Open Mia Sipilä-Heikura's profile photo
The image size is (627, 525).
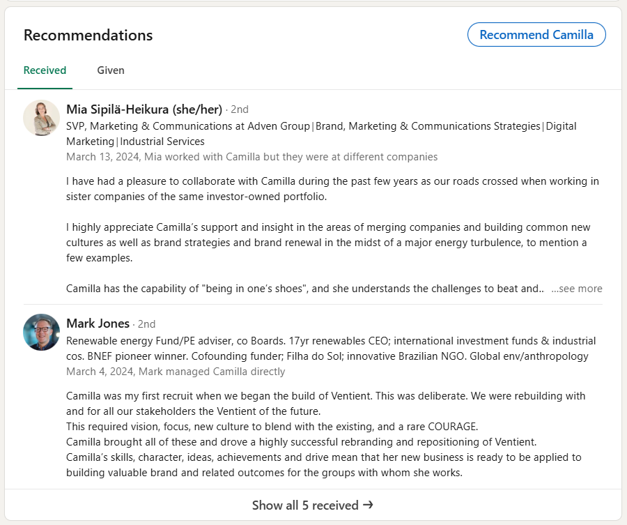point(42,118)
